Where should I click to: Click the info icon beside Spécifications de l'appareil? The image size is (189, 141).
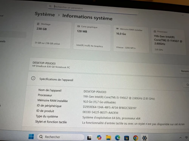(x=33, y=79)
